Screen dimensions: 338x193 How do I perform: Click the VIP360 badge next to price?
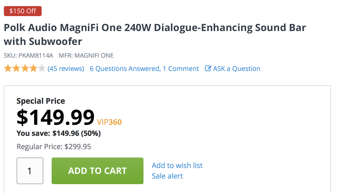click(x=109, y=122)
